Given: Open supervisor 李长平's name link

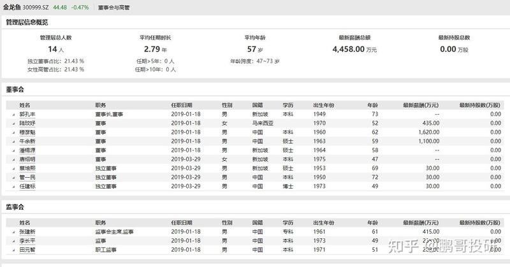Looking at the screenshot, I should click(28, 241).
